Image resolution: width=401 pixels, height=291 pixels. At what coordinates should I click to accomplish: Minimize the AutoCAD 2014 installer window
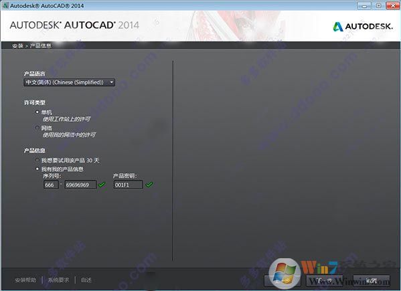[364, 5]
